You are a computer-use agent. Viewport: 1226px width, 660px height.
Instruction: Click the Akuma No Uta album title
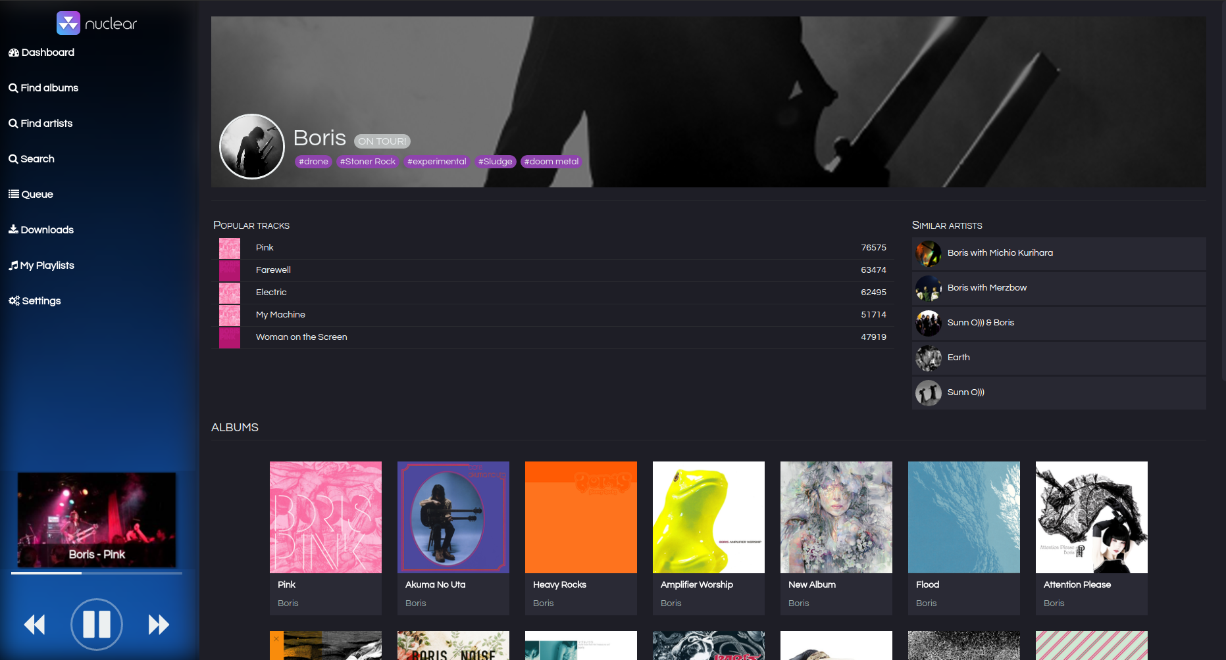[436, 585]
